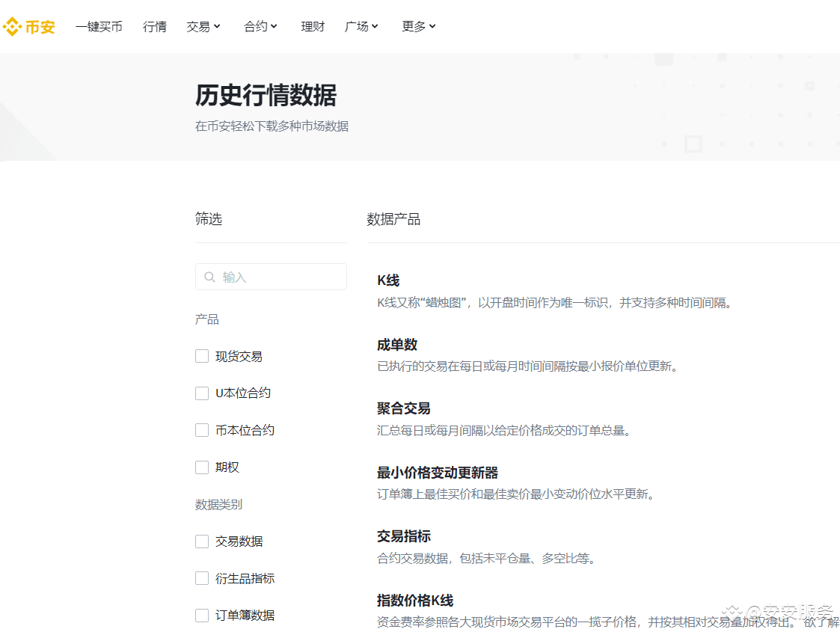This screenshot has height=629, width=840.
Task: Check the 订单簿数据 checkbox
Action: [202, 616]
